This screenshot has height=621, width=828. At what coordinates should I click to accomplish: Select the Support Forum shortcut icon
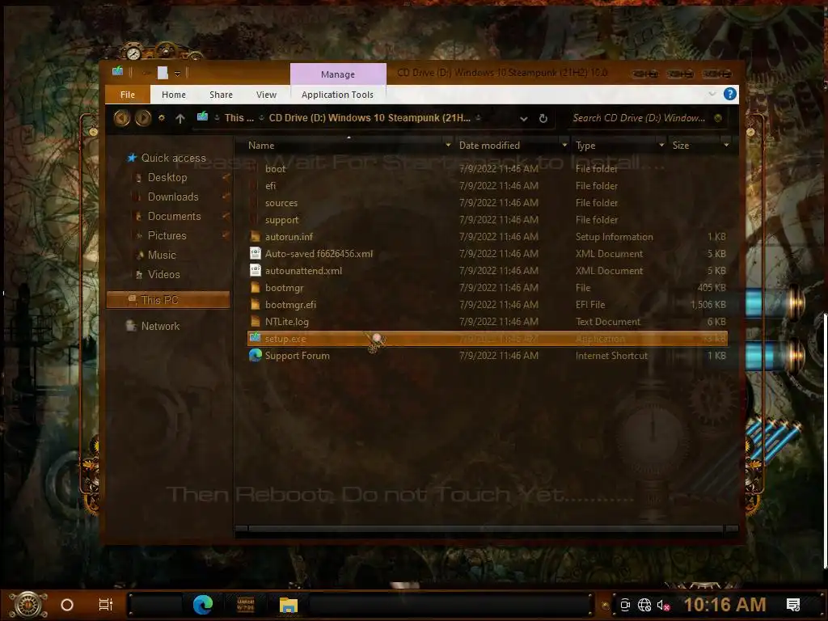(x=256, y=356)
